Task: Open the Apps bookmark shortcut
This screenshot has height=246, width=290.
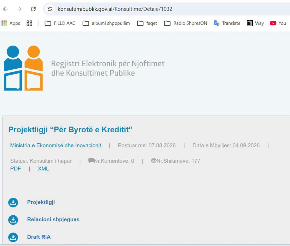Action: (11, 23)
